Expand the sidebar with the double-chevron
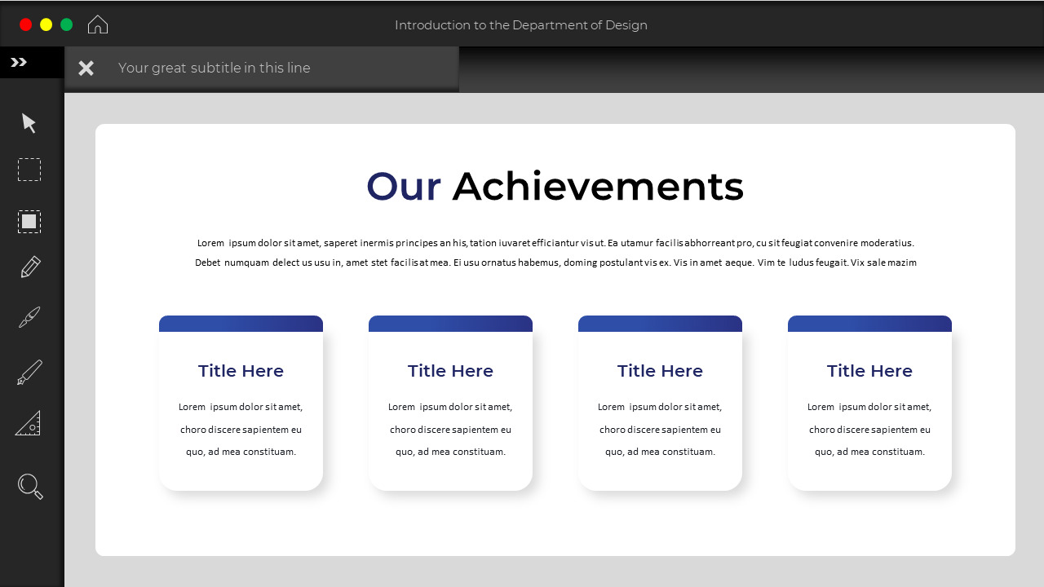This screenshot has width=1044, height=587. point(18,60)
